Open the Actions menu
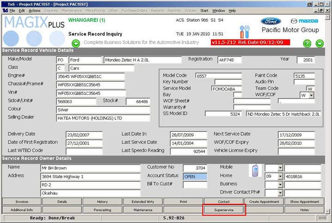332x223 pixels. [x=35, y=10]
